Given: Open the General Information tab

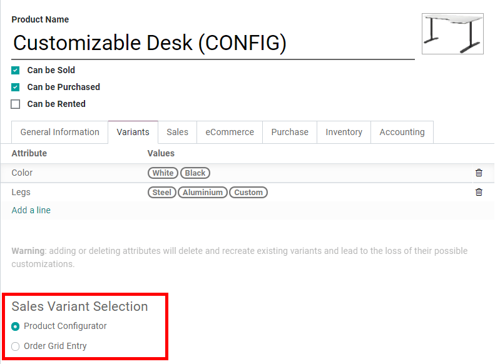Looking at the screenshot, I should 59,132.
